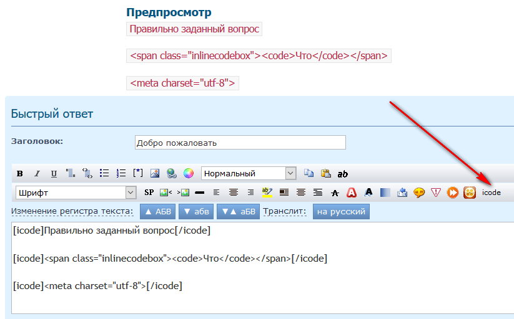Click the orange fast-forward icon

453,193
